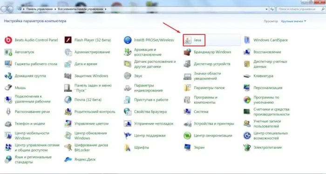Open Панель задач и меню Пуск link
This screenshot has width=326, height=174.
click(93, 88)
